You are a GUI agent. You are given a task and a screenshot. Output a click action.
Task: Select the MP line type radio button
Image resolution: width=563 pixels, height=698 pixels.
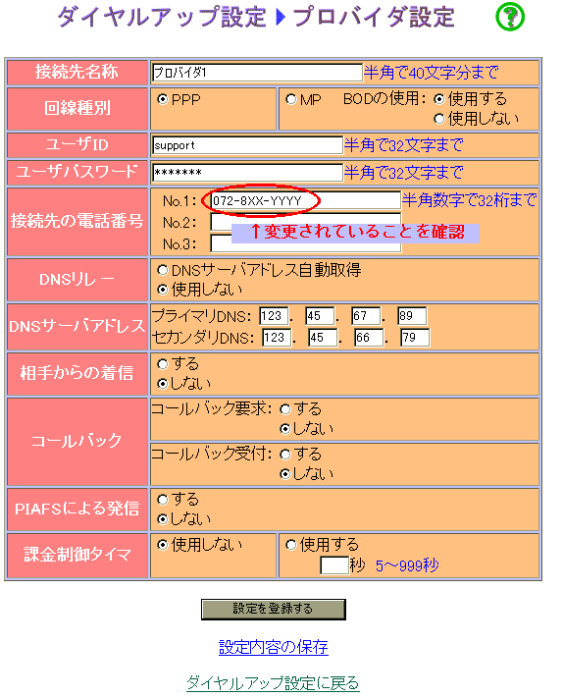coord(291,99)
